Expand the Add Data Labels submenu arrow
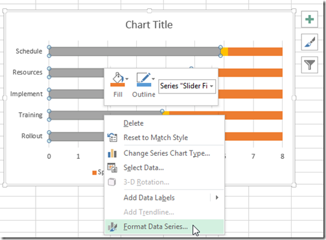 pos(217,197)
